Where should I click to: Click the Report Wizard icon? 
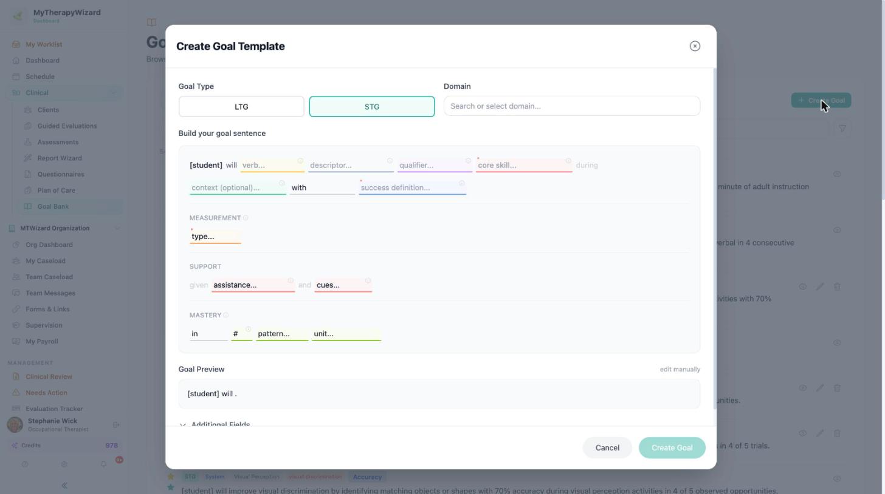(x=28, y=158)
